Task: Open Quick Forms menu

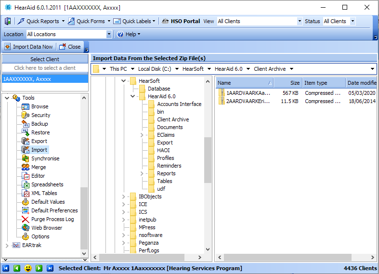Action: (x=89, y=21)
